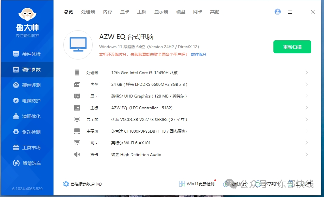Viewport: 324px width, 197px height.
Task: Click the 硬件评测 gauge icon
Action: (16, 85)
